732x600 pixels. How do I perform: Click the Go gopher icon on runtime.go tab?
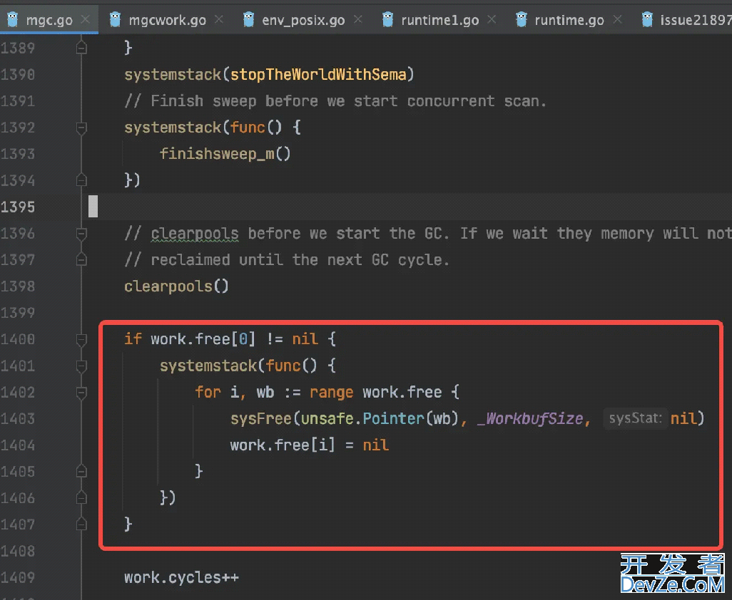pos(522,19)
